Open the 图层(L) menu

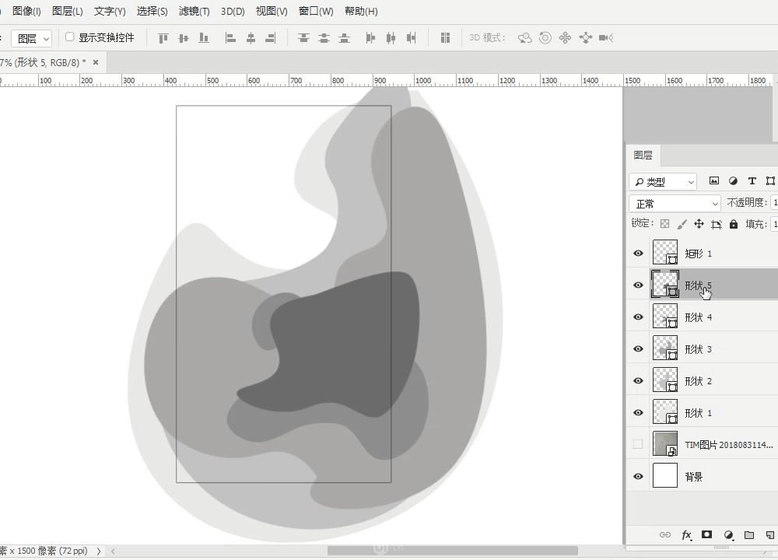(x=68, y=11)
